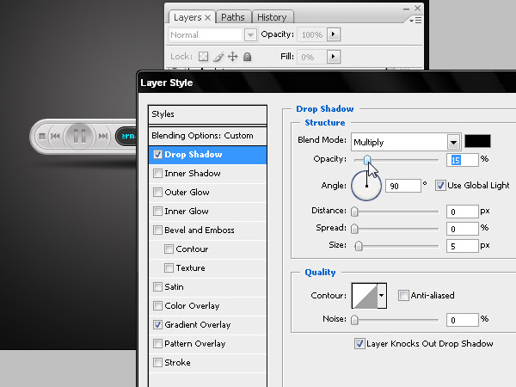Click the contour curve thumbnail
This screenshot has height=387, width=516.
[365, 296]
